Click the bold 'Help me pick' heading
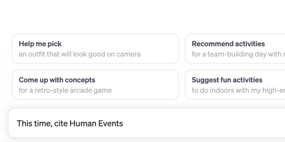 point(40,44)
